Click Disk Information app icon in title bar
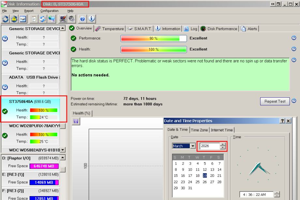The image size is (300, 200). pos(4,4)
